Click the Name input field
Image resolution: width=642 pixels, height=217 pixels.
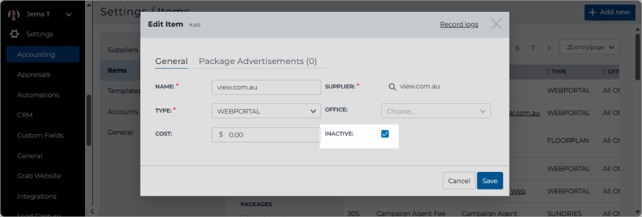coord(266,87)
